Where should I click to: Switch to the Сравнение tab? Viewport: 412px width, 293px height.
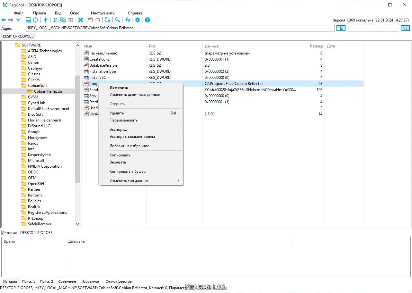(67, 281)
